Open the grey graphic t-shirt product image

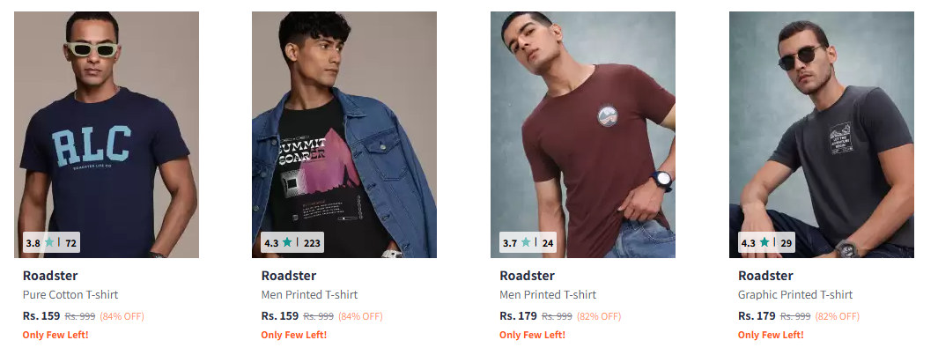(822, 135)
